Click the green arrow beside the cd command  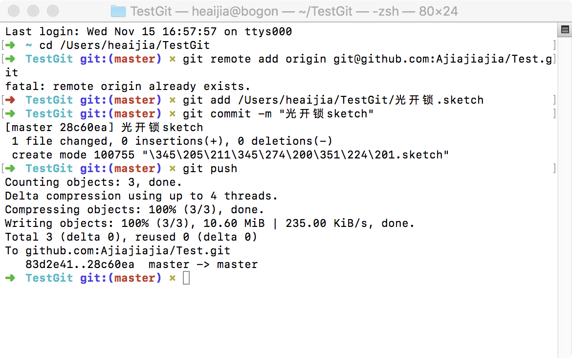(x=10, y=45)
